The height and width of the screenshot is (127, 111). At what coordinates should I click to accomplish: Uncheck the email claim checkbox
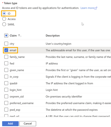[6, 50]
